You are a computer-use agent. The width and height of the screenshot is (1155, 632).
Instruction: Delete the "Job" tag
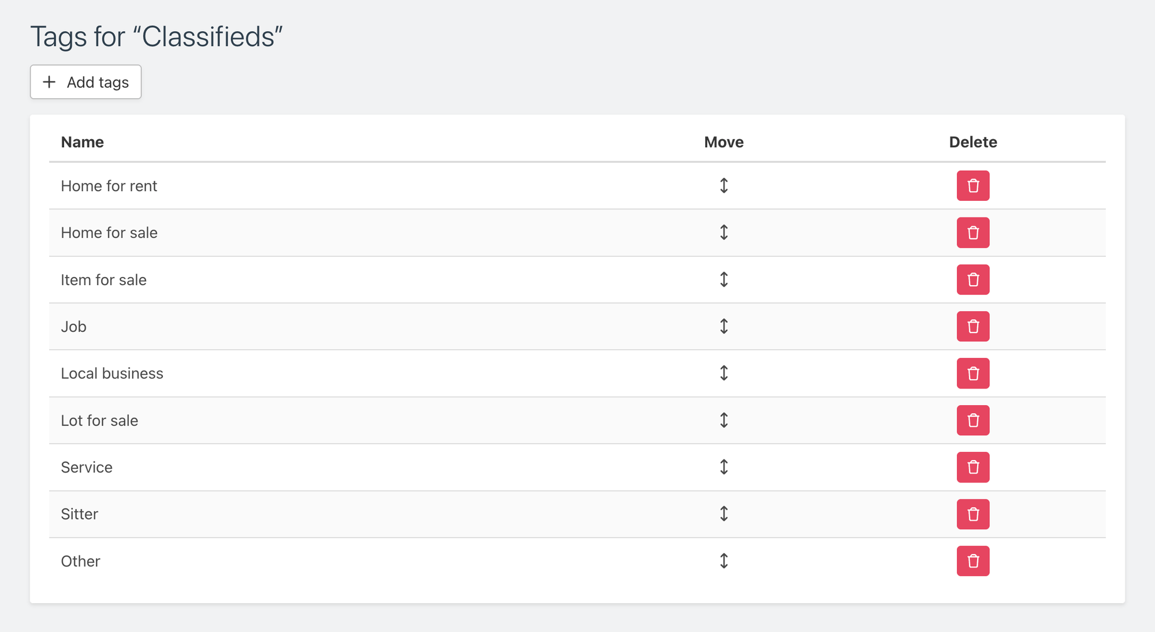point(973,327)
